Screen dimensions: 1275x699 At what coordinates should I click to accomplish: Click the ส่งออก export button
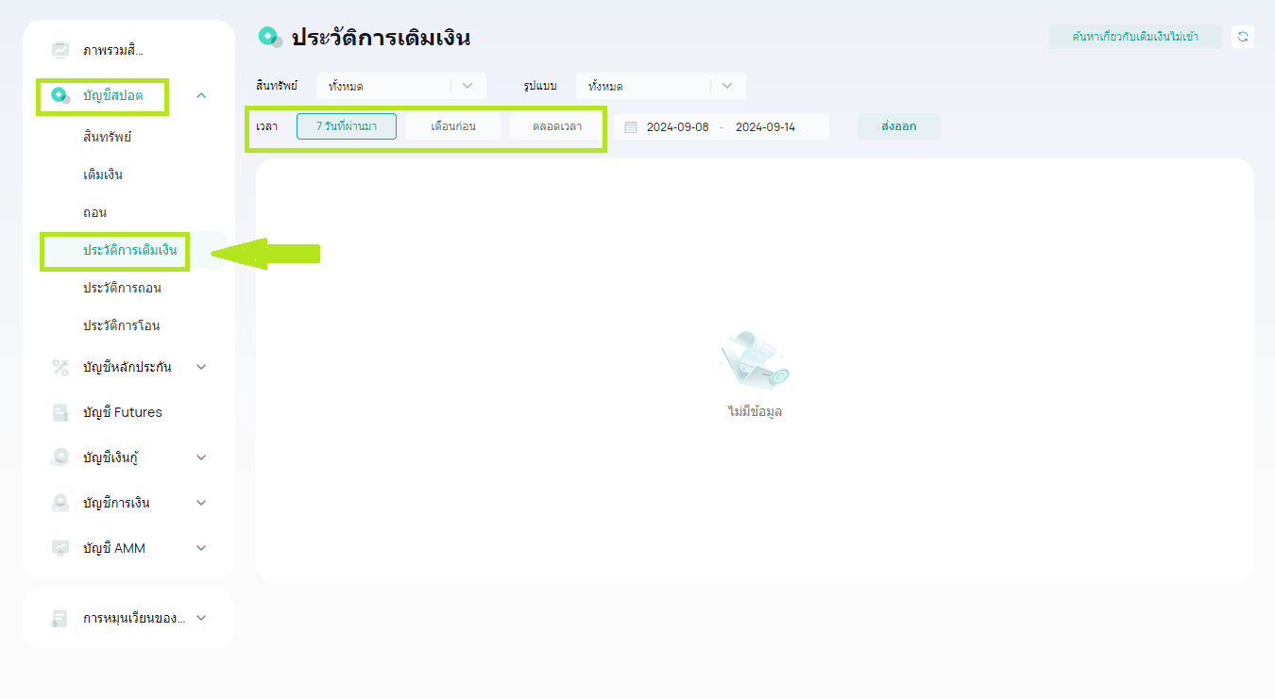tap(898, 126)
